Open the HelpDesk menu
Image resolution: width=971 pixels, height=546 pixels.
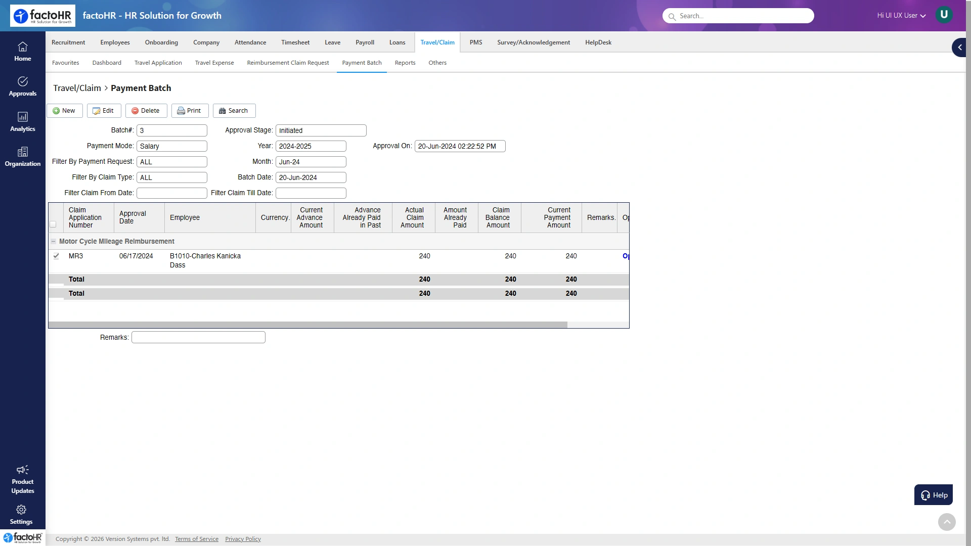coord(598,42)
